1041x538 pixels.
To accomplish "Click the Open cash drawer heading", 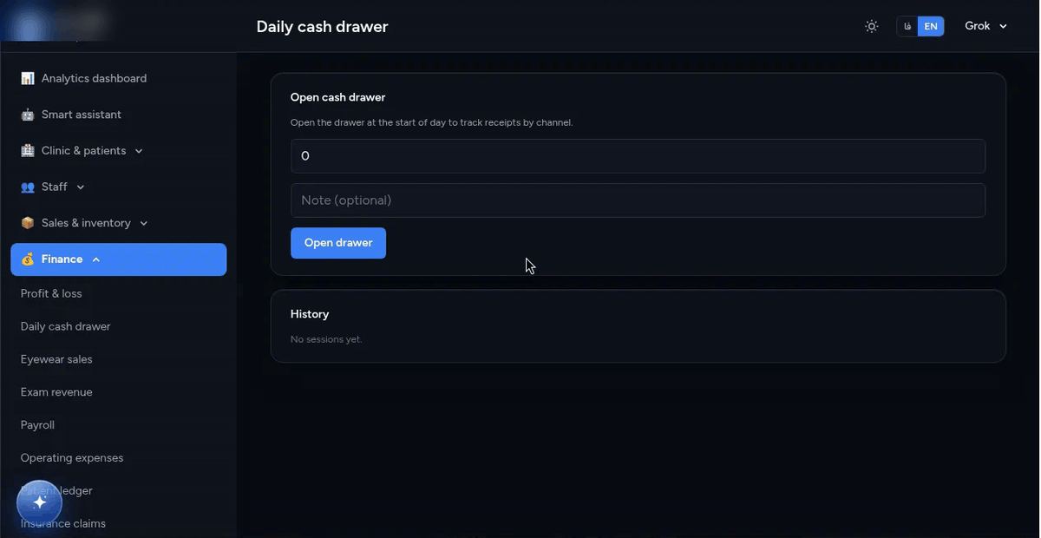I will pyautogui.click(x=337, y=97).
